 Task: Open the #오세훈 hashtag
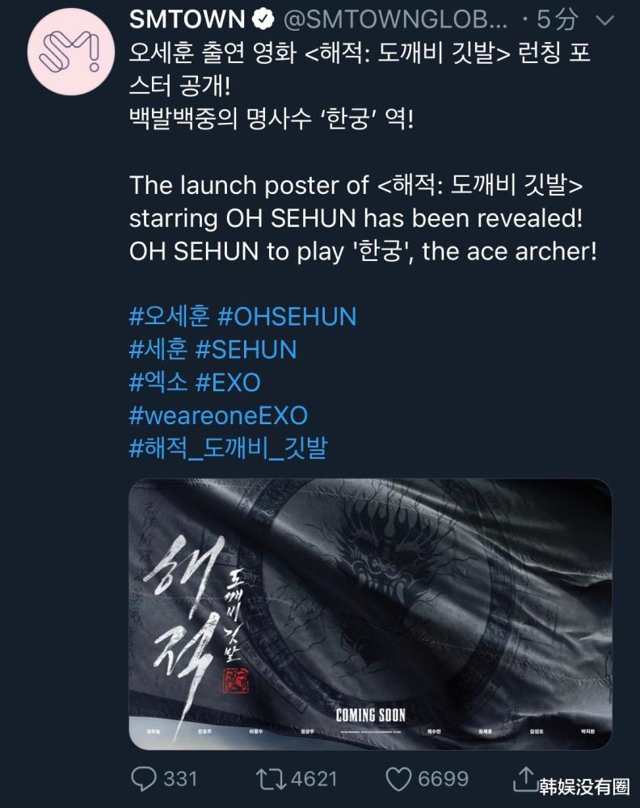pyautogui.click(x=170, y=317)
